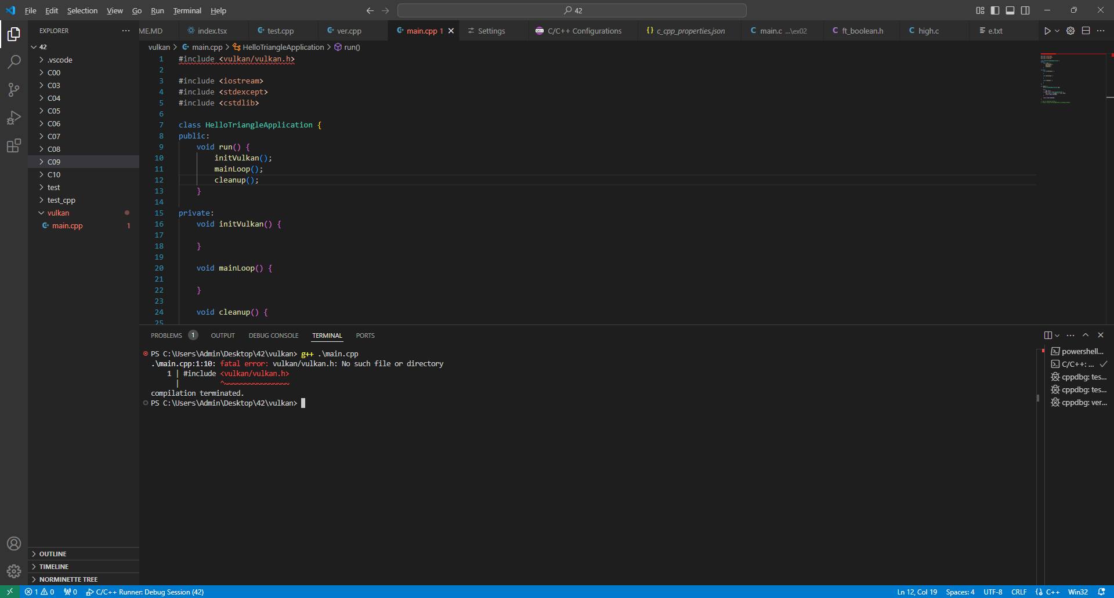Open C/C++ Runner settings gear in editor toolbar
The width and height of the screenshot is (1114, 598).
(1070, 31)
